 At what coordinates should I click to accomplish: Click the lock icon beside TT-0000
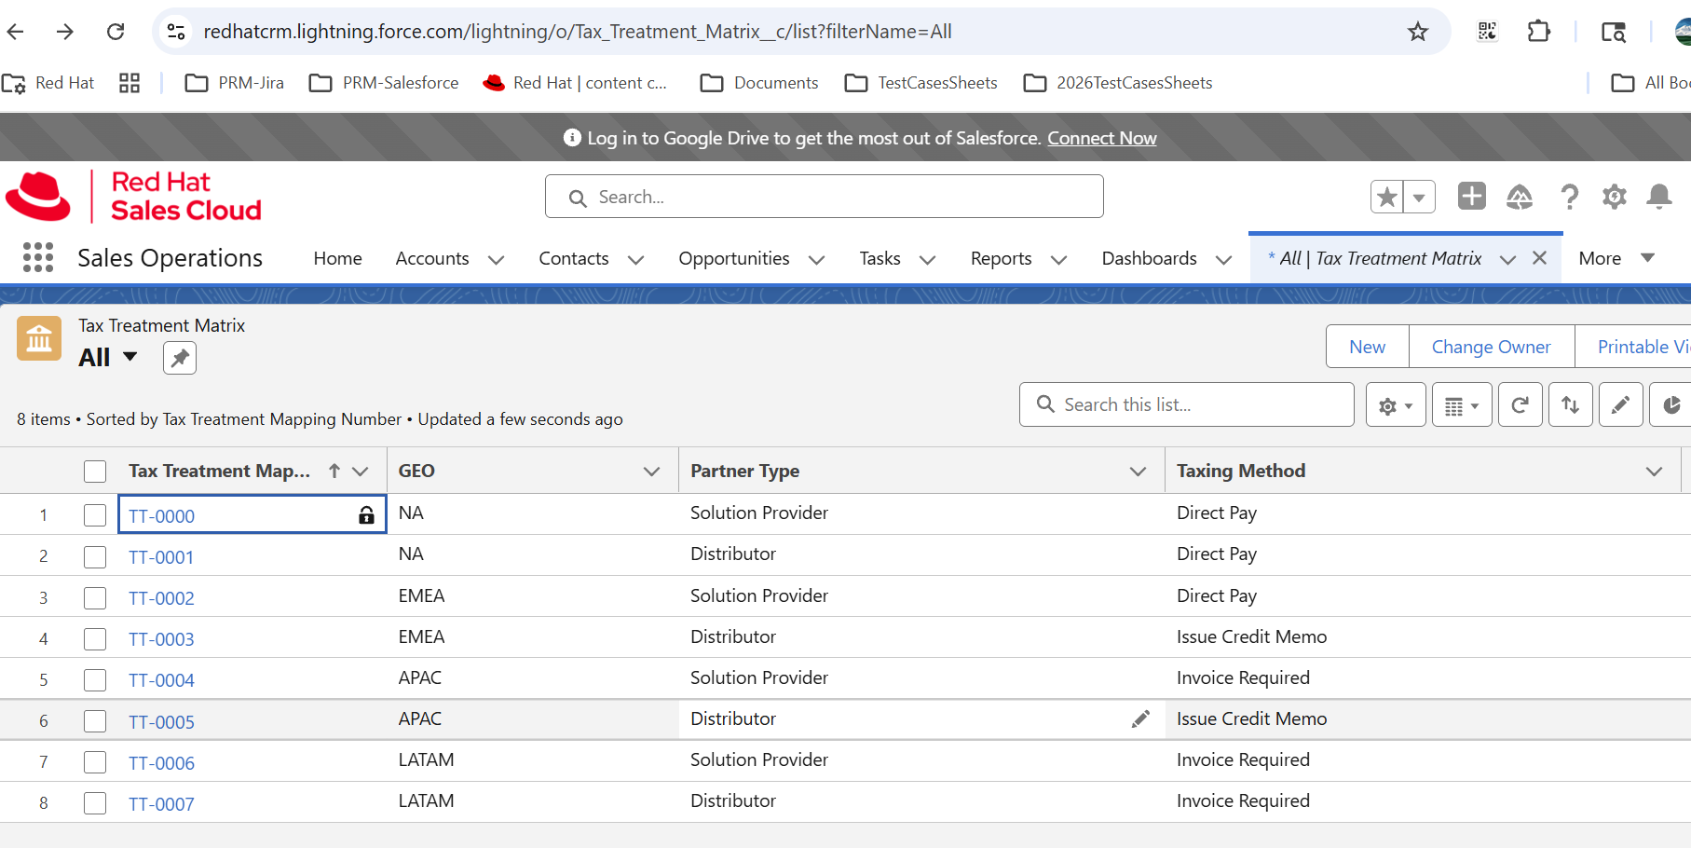[x=366, y=514]
